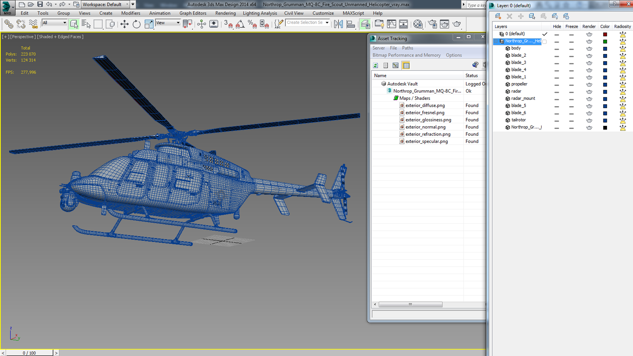The image size is (633, 356).
Task: Open the Rendering menu
Action: [226, 13]
